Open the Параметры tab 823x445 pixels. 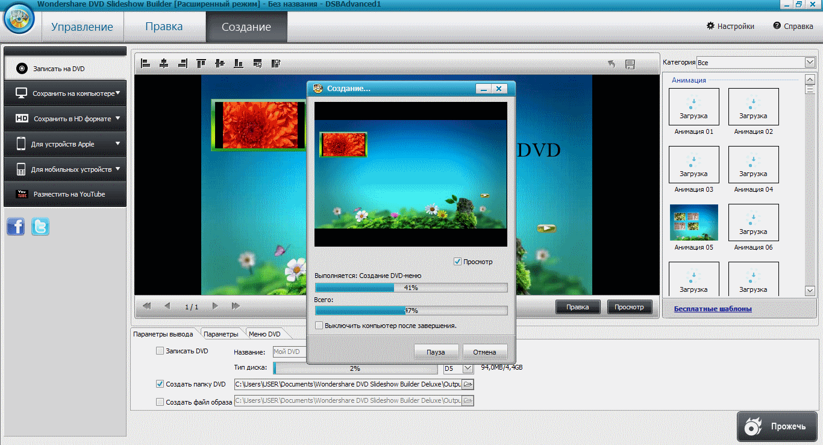(x=221, y=333)
